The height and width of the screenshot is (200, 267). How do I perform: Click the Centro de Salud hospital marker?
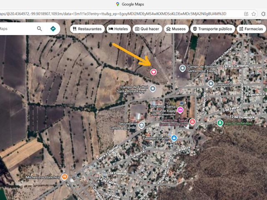click(192, 122)
